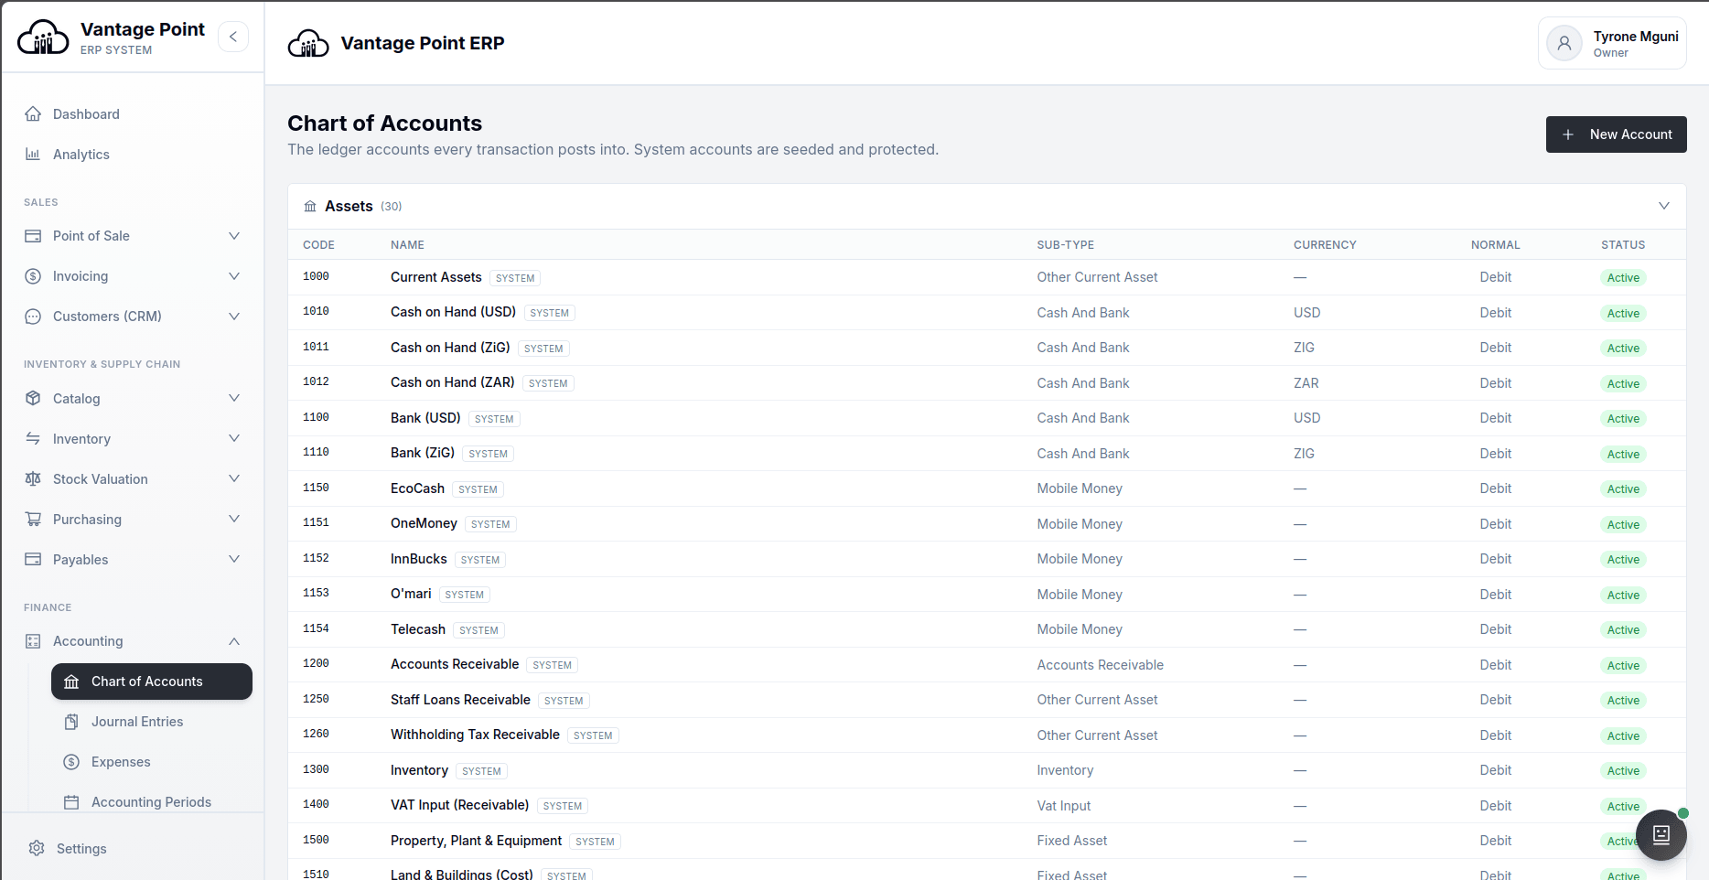Open Accounting Periods
This screenshot has height=880, width=1709.
point(152,802)
